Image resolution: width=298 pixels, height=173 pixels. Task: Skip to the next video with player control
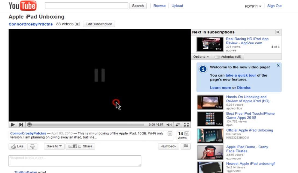click(x=21, y=125)
